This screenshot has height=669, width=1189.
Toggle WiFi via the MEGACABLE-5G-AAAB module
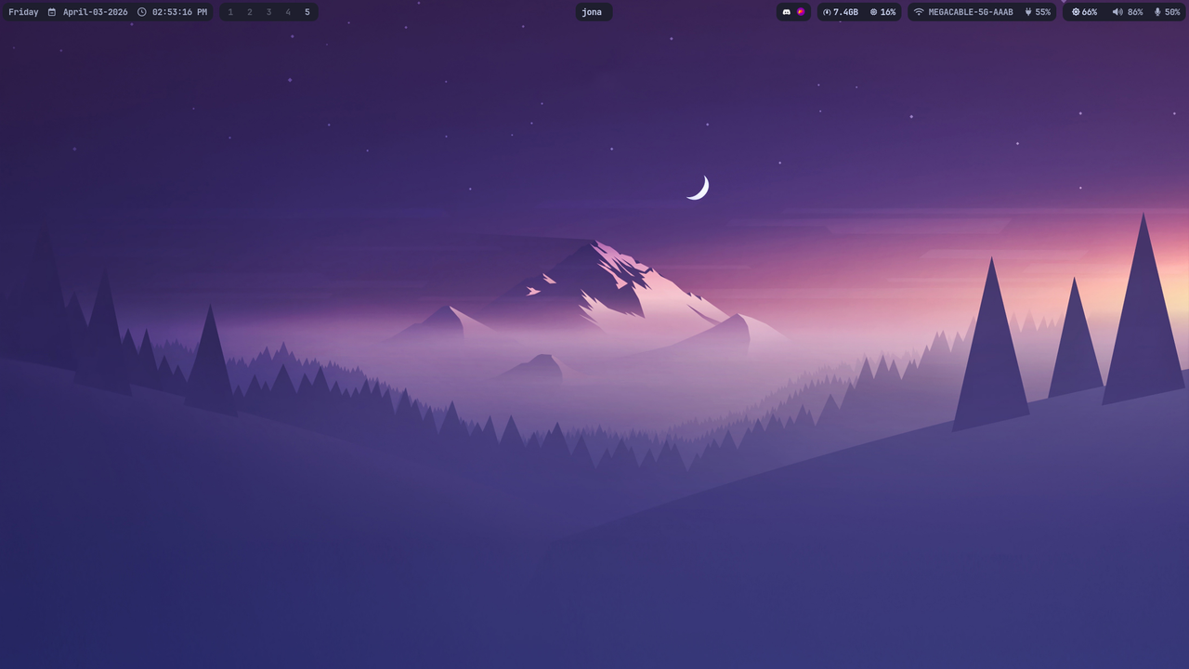970,12
